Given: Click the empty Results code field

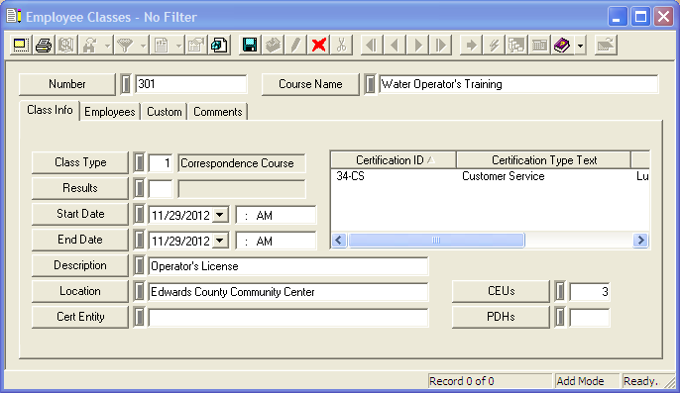Looking at the screenshot, I should [161, 189].
